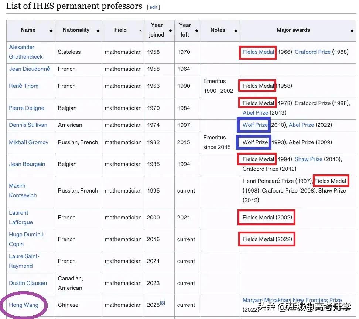Sort by the Field column arrow
Viewport: 359px width, 319px height.
tap(140, 31)
